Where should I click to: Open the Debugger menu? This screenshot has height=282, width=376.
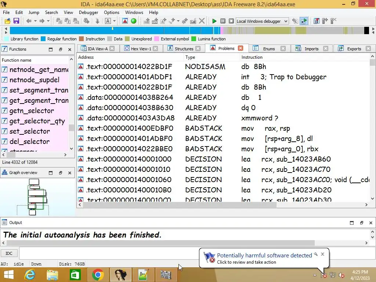pyautogui.click(x=88, y=12)
